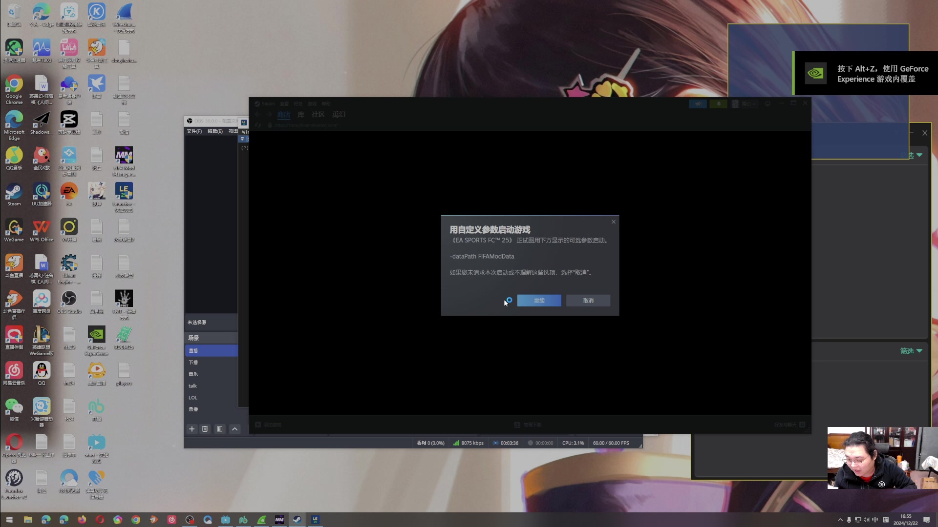Switch to the 商店 tab in Steam
Screen dimensions: 938x527
click(283, 115)
